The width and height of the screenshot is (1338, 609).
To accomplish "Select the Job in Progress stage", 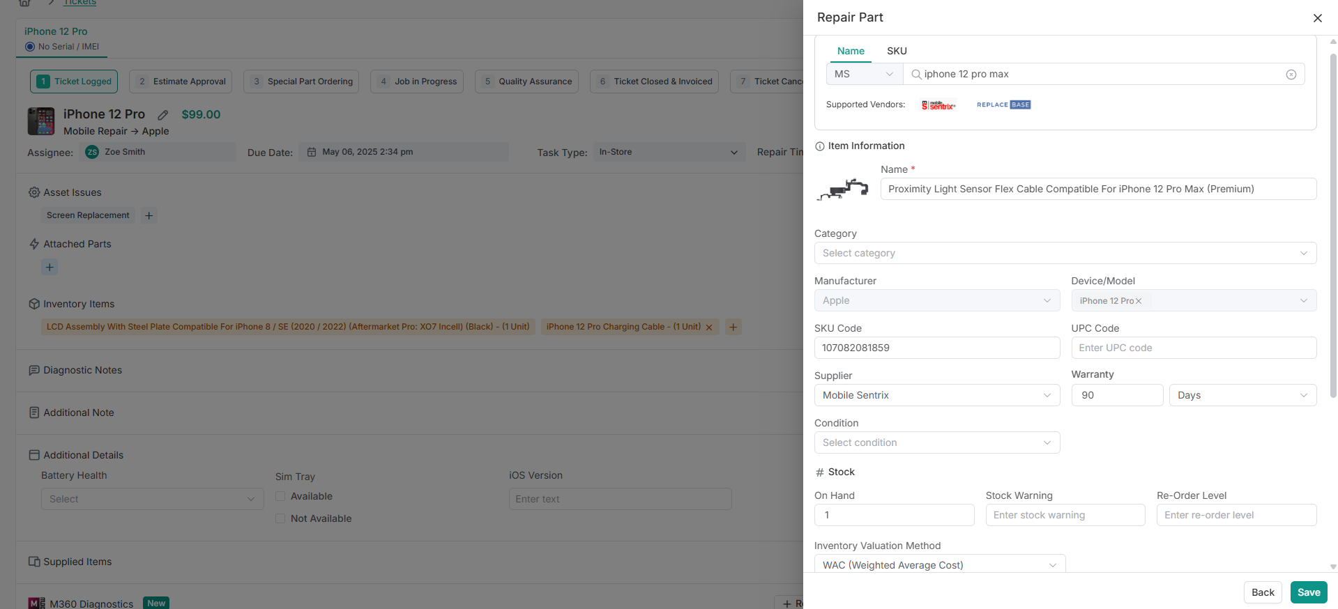I will click(417, 82).
